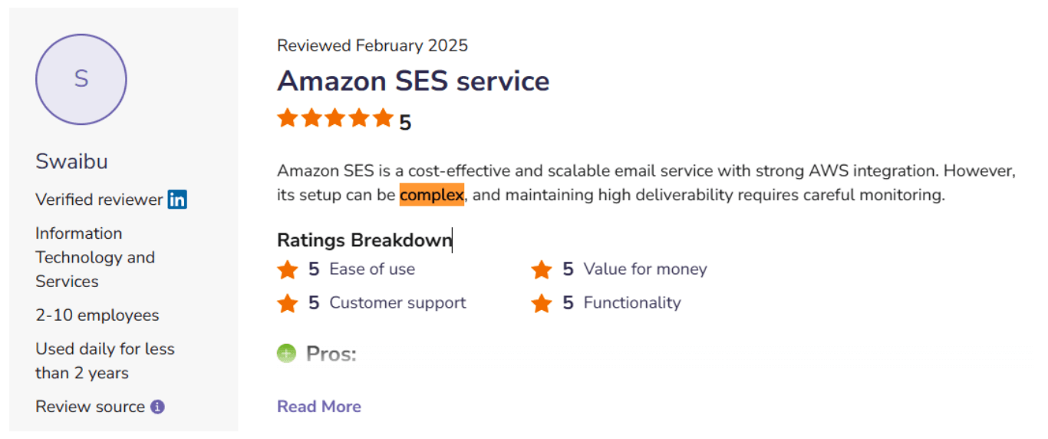
Task: Click the Verified reviewer label
Action: [x=99, y=200]
